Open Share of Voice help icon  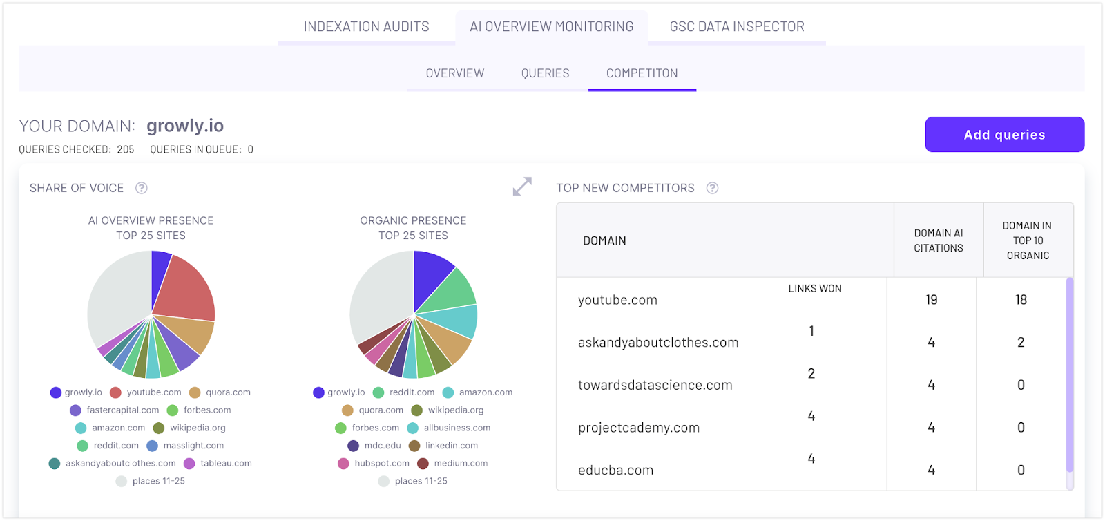142,188
